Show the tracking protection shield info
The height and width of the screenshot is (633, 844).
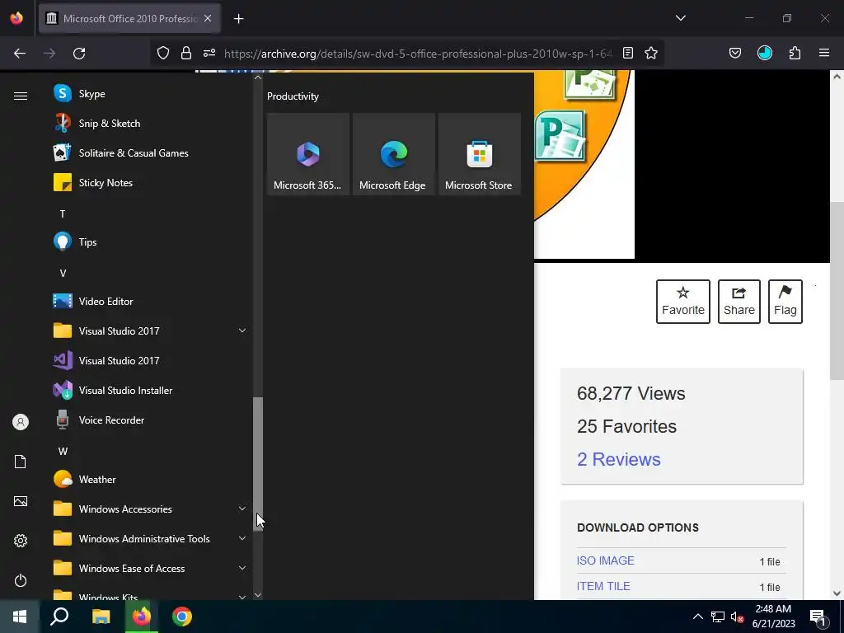(x=163, y=54)
